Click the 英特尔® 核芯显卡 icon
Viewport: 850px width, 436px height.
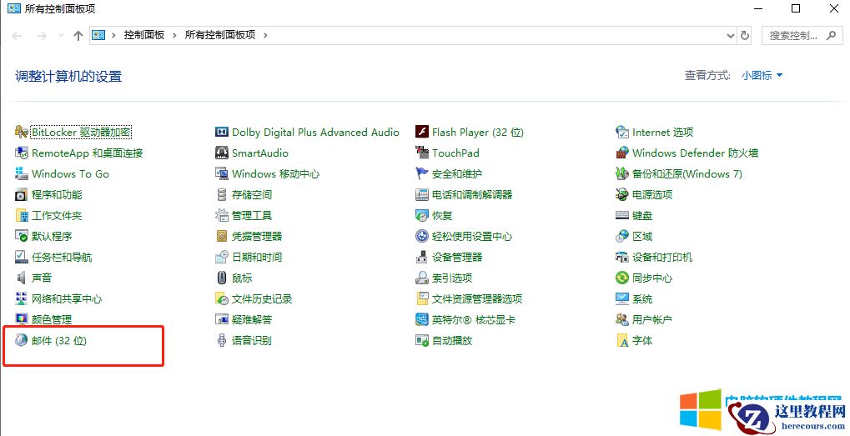click(422, 319)
